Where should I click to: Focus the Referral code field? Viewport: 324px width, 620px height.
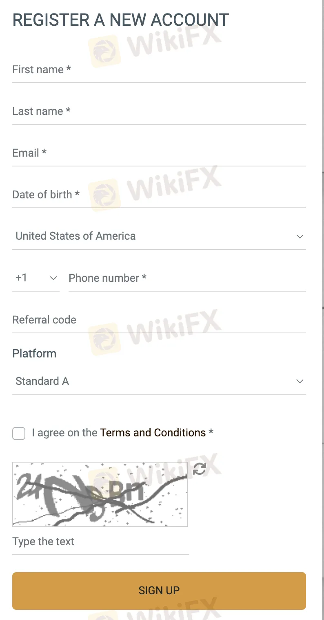coord(159,320)
